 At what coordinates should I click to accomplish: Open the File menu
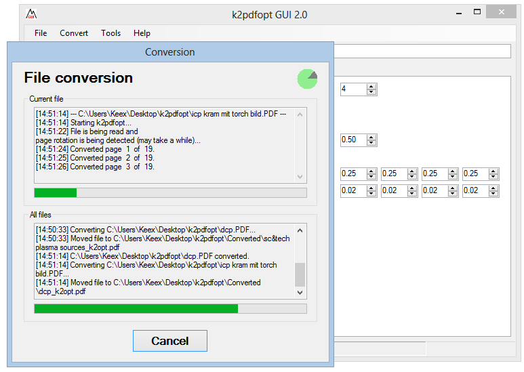41,33
